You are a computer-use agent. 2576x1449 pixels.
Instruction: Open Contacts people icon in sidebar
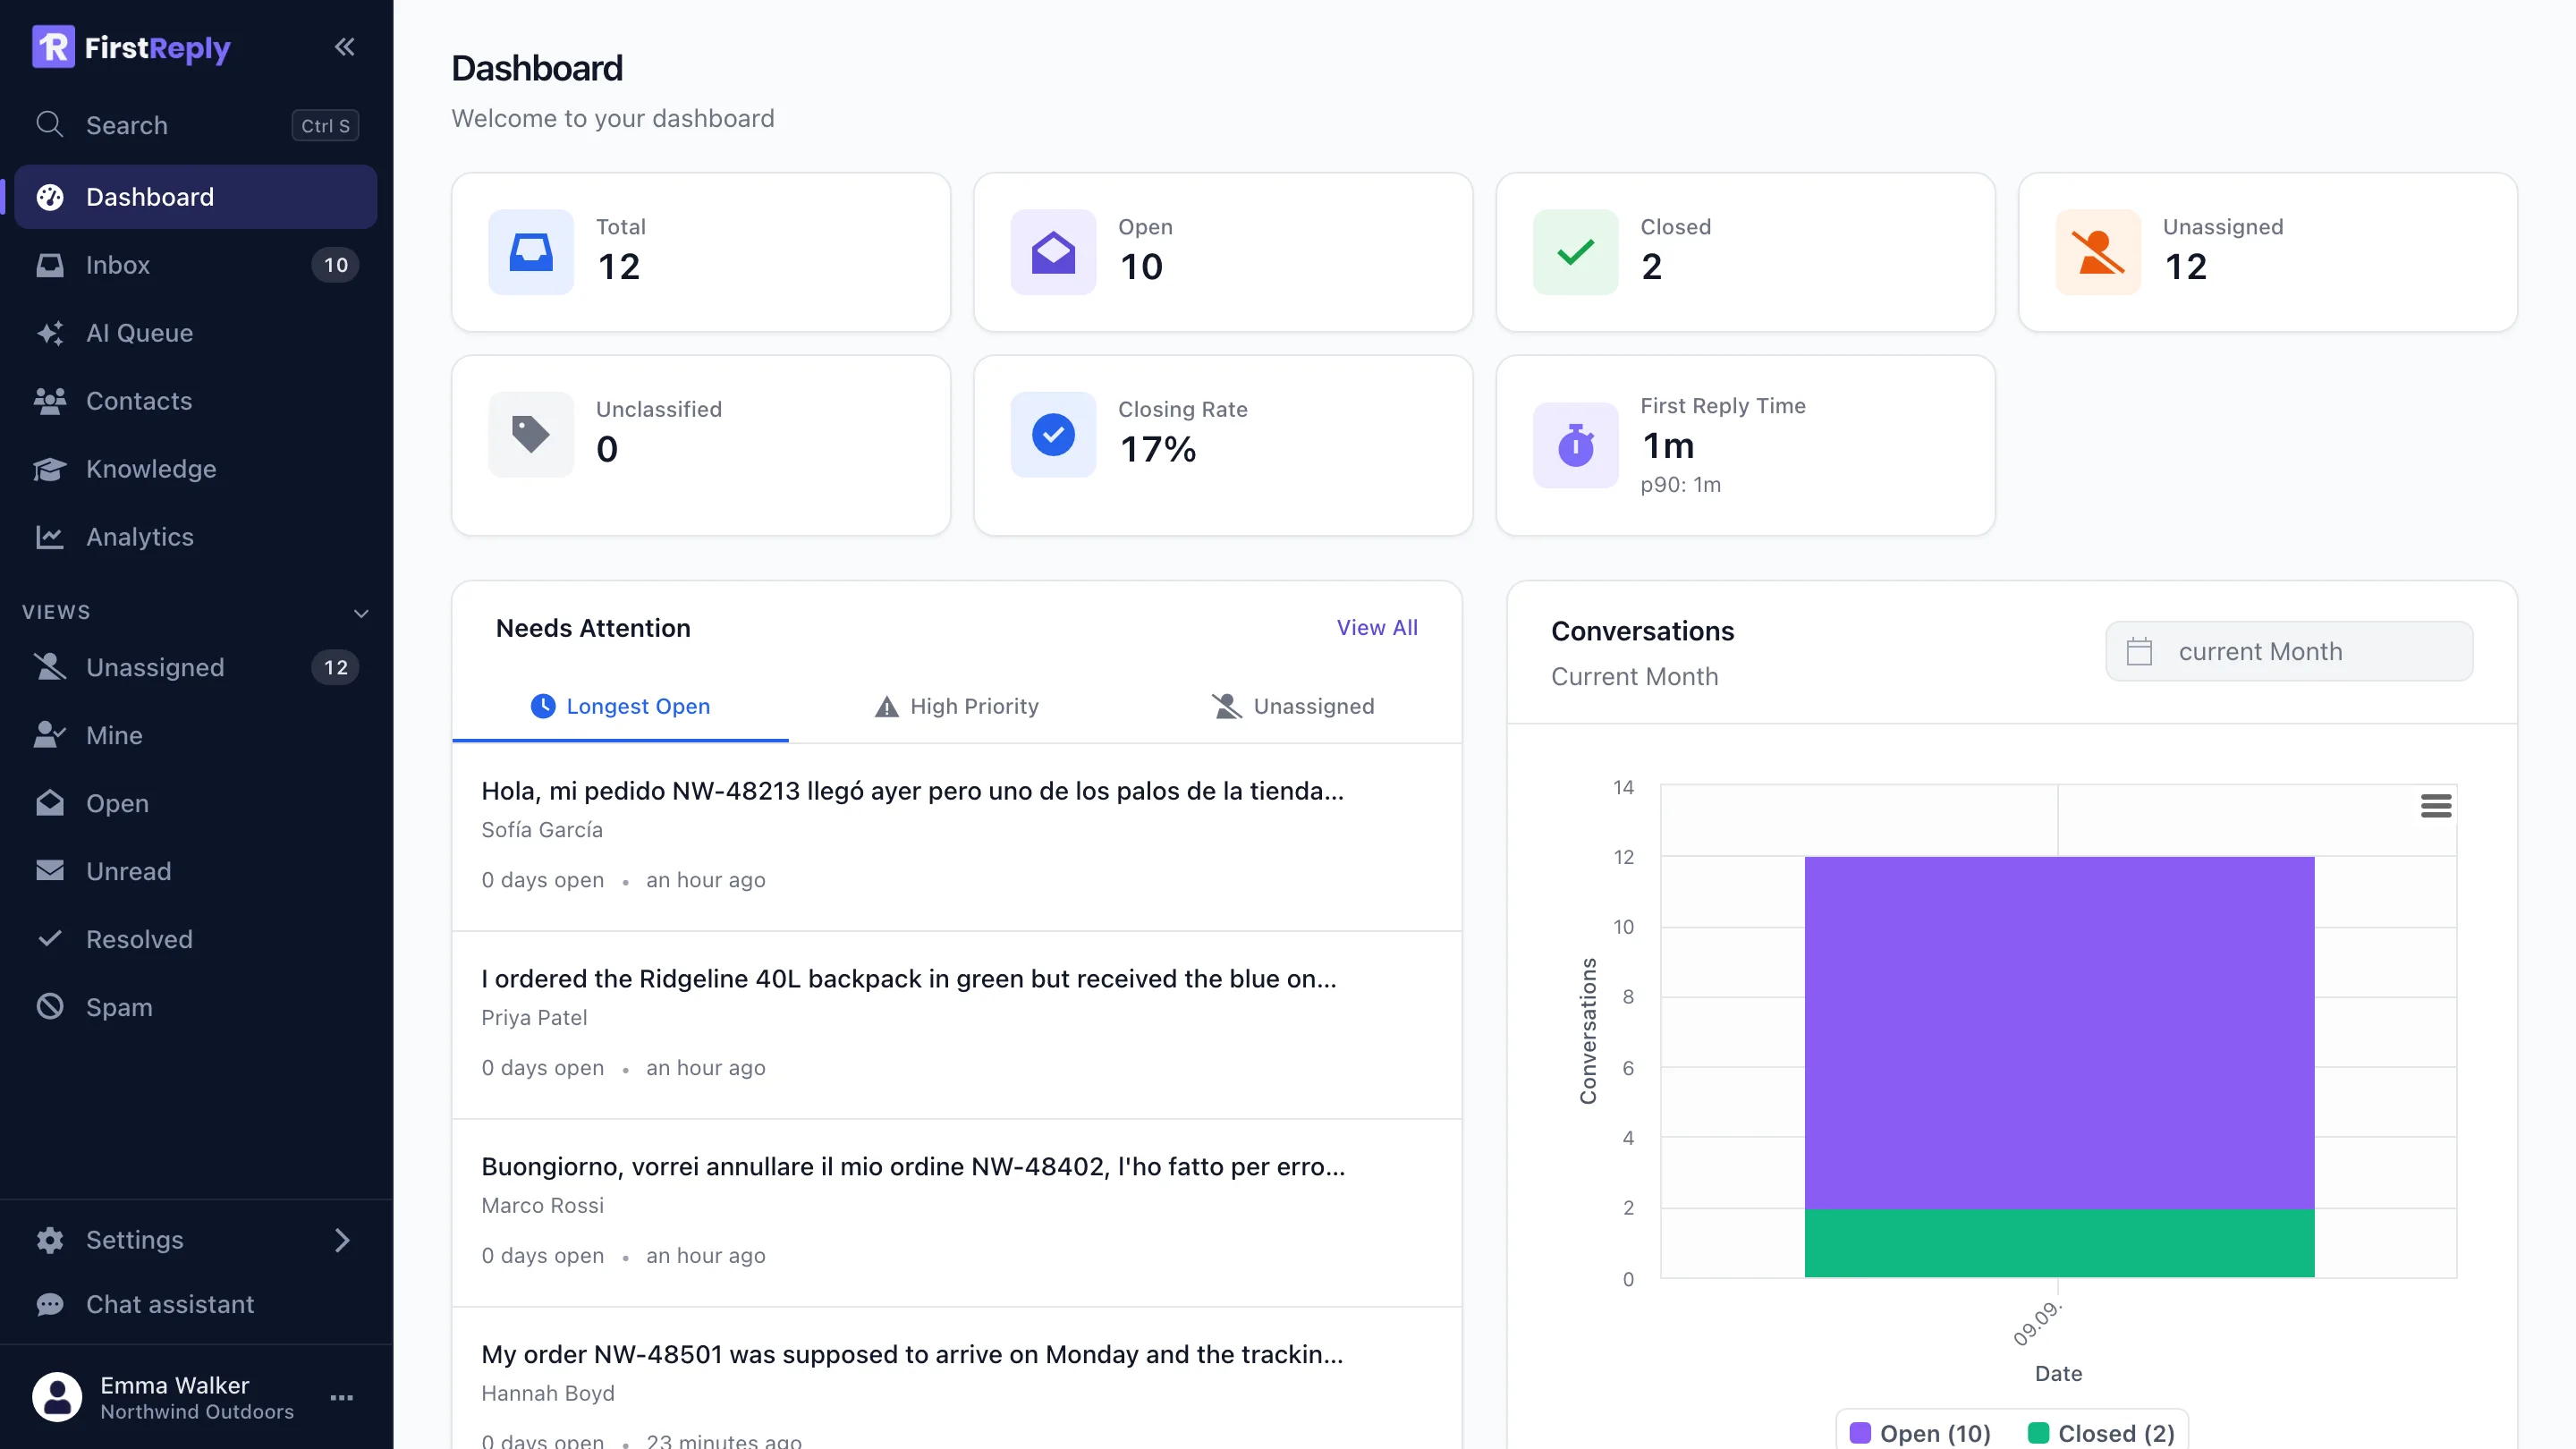click(50, 401)
